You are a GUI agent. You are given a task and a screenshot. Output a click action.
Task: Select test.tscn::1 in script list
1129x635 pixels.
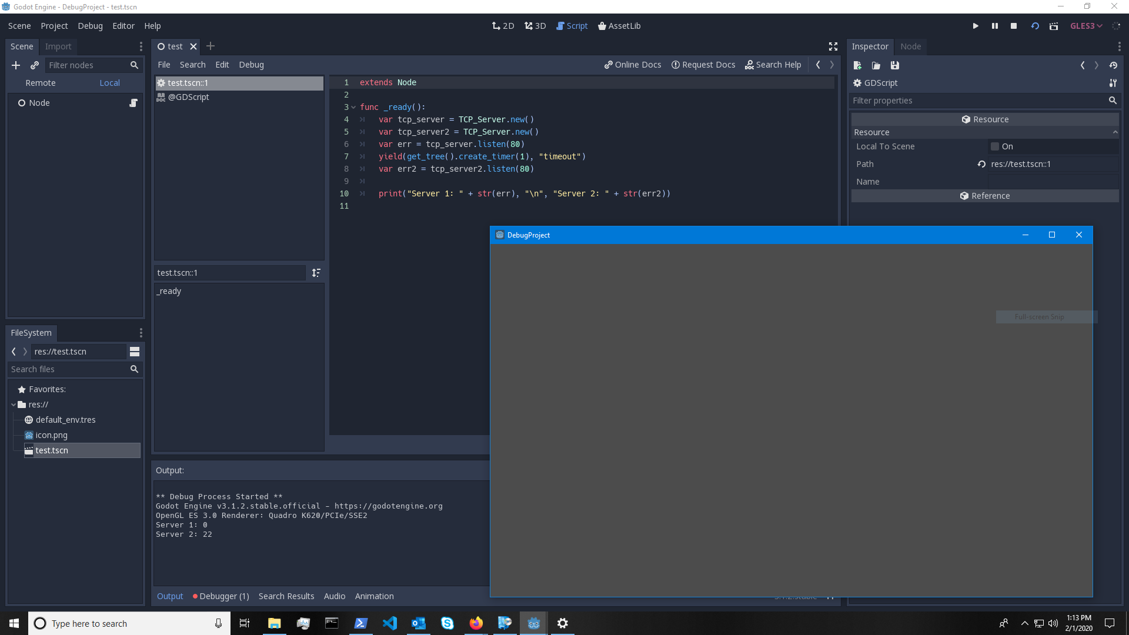coord(239,83)
